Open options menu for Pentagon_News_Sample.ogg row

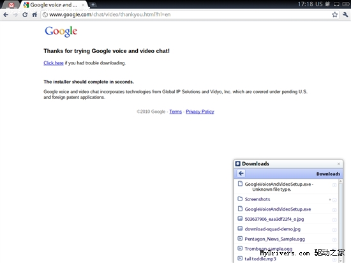click(x=334, y=240)
